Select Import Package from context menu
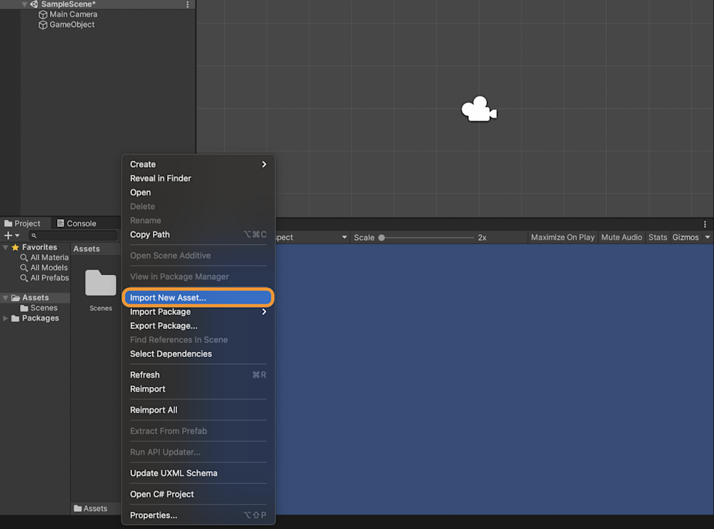The height and width of the screenshot is (529, 714). click(x=160, y=312)
